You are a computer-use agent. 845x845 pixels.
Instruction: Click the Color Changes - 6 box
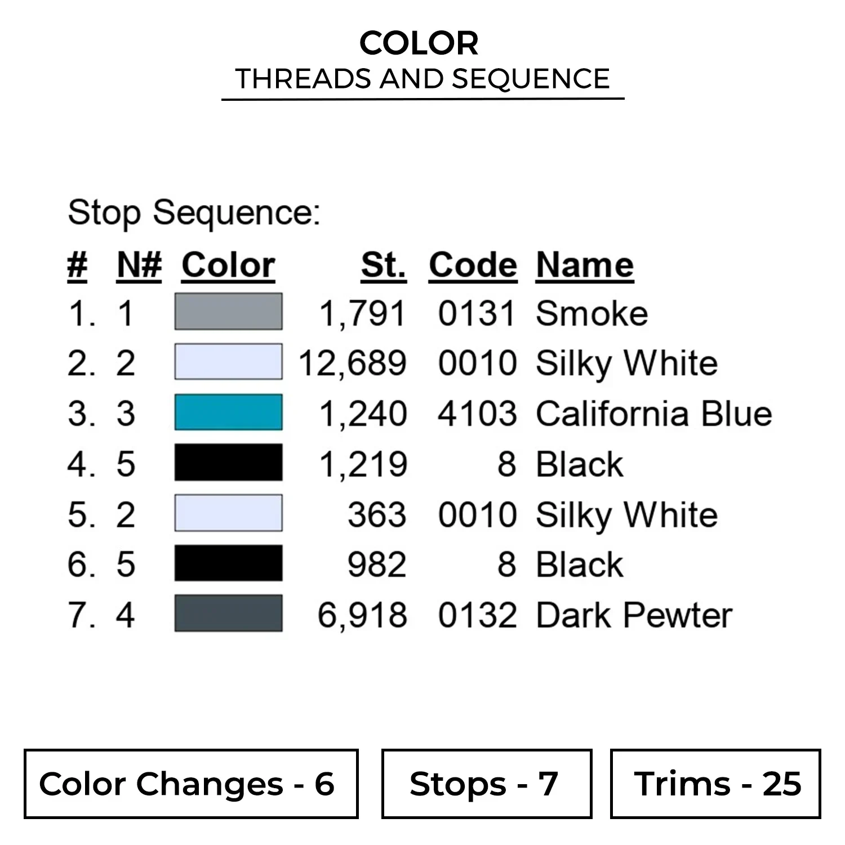(191, 784)
